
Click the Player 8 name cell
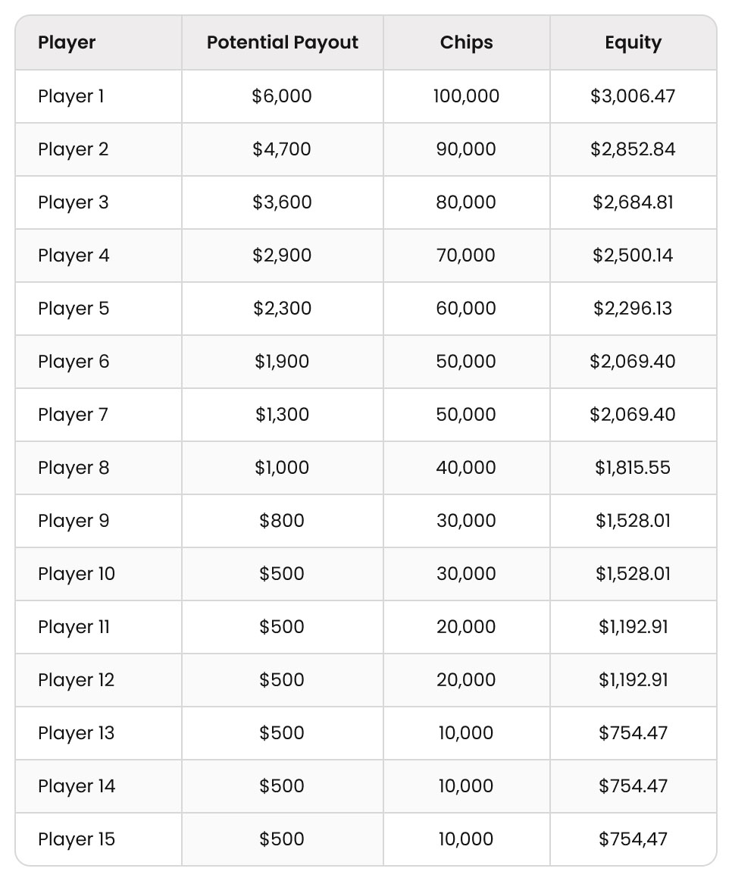73,468
